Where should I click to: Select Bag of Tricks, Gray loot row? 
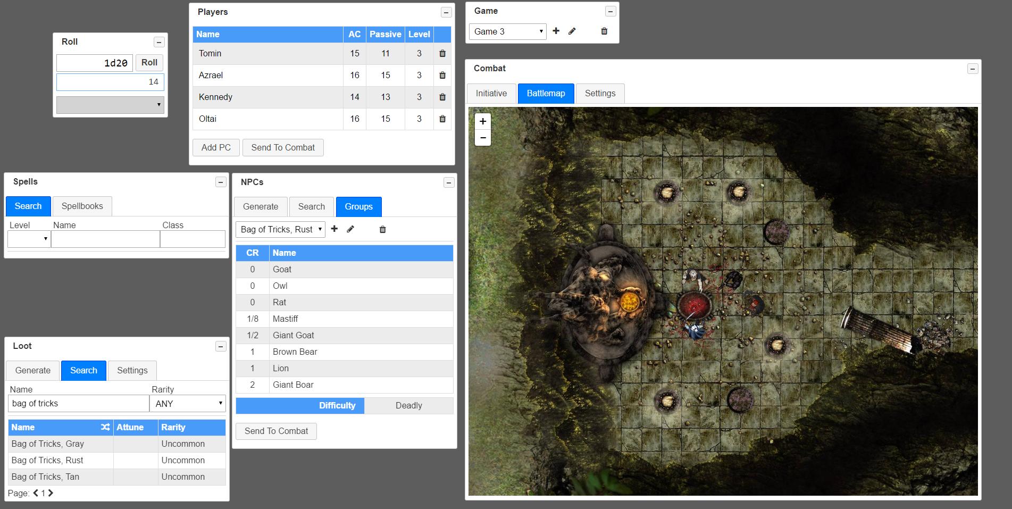pos(117,444)
